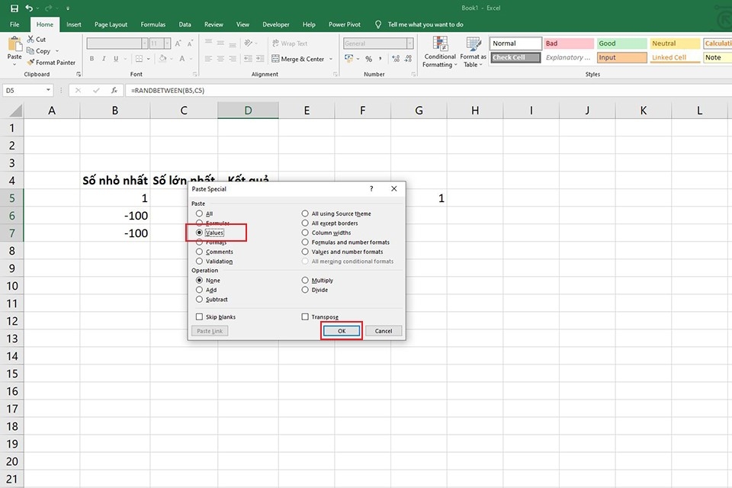Open the Page Layout tab
This screenshot has height=488, width=732.
[x=111, y=24]
